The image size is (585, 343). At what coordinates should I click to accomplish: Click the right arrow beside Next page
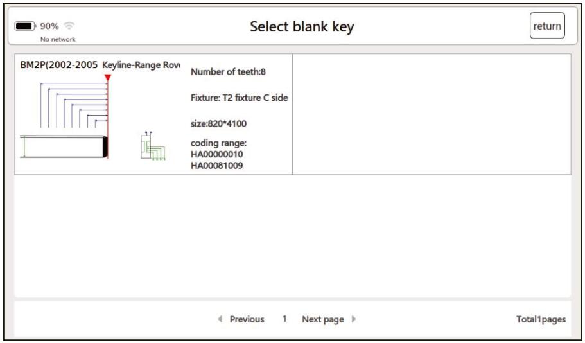pos(354,319)
